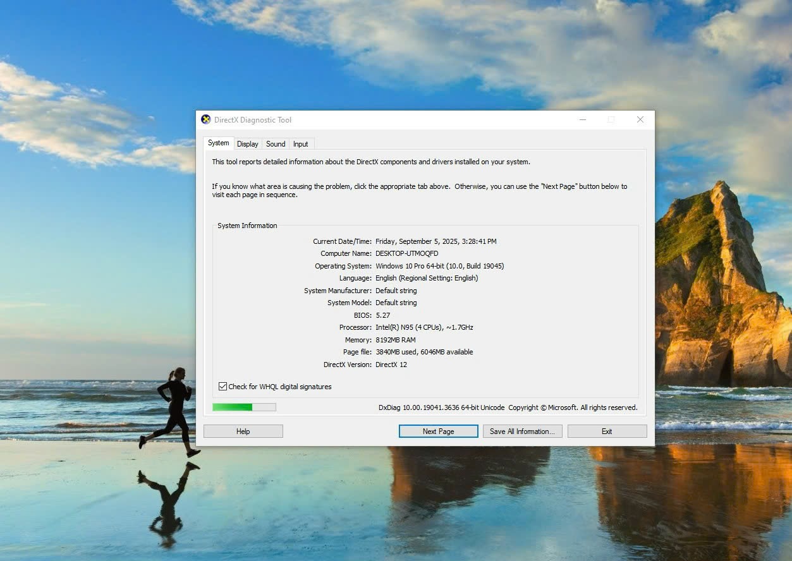The image size is (792, 561).
Task: Click the Intel N95 processor text
Action: (424, 328)
